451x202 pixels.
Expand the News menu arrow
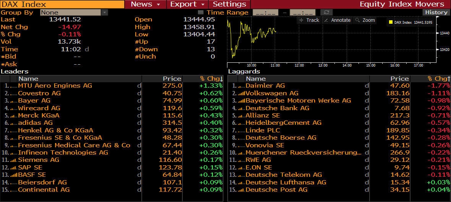pos(158,5)
